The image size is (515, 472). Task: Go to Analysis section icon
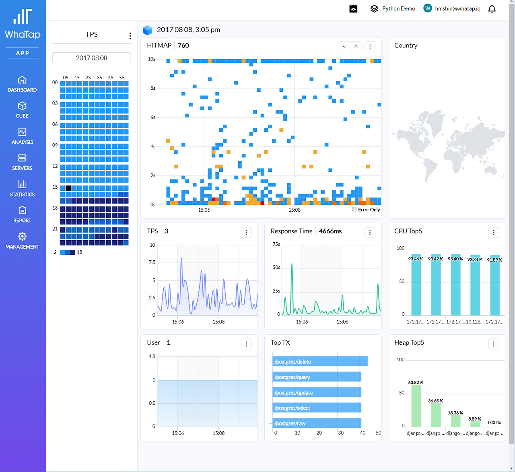[22, 132]
